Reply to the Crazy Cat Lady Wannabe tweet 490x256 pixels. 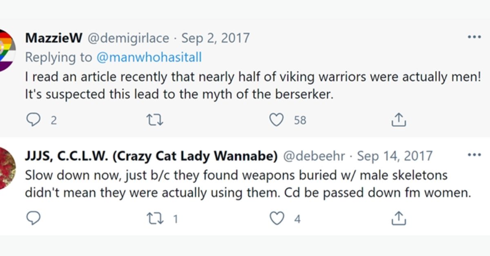pos(33,219)
